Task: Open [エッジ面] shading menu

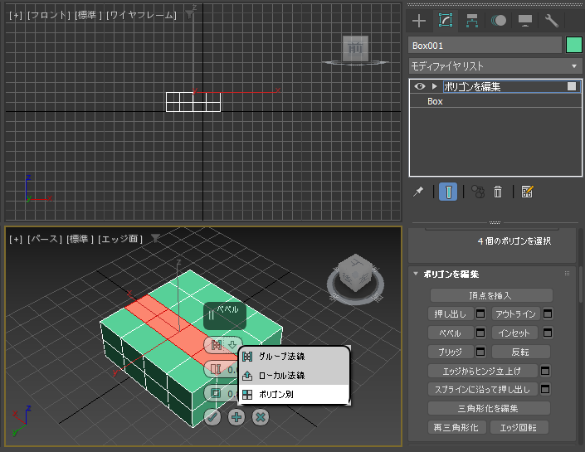Action: pyautogui.click(x=120, y=239)
